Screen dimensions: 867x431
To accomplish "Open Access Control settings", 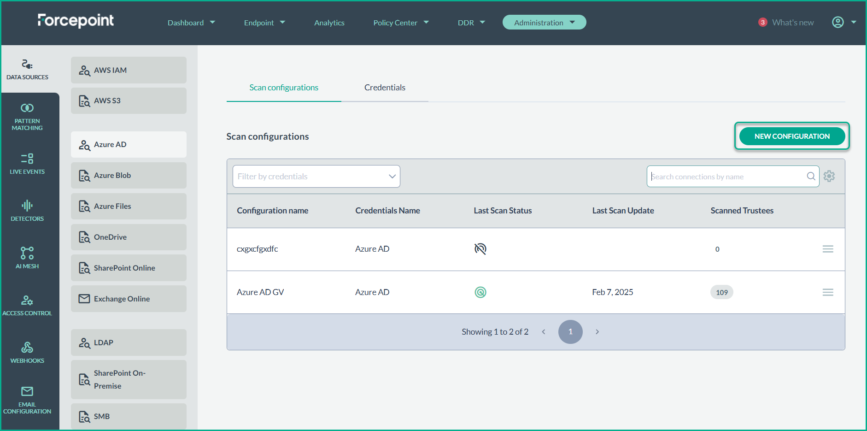I will pyautogui.click(x=27, y=305).
